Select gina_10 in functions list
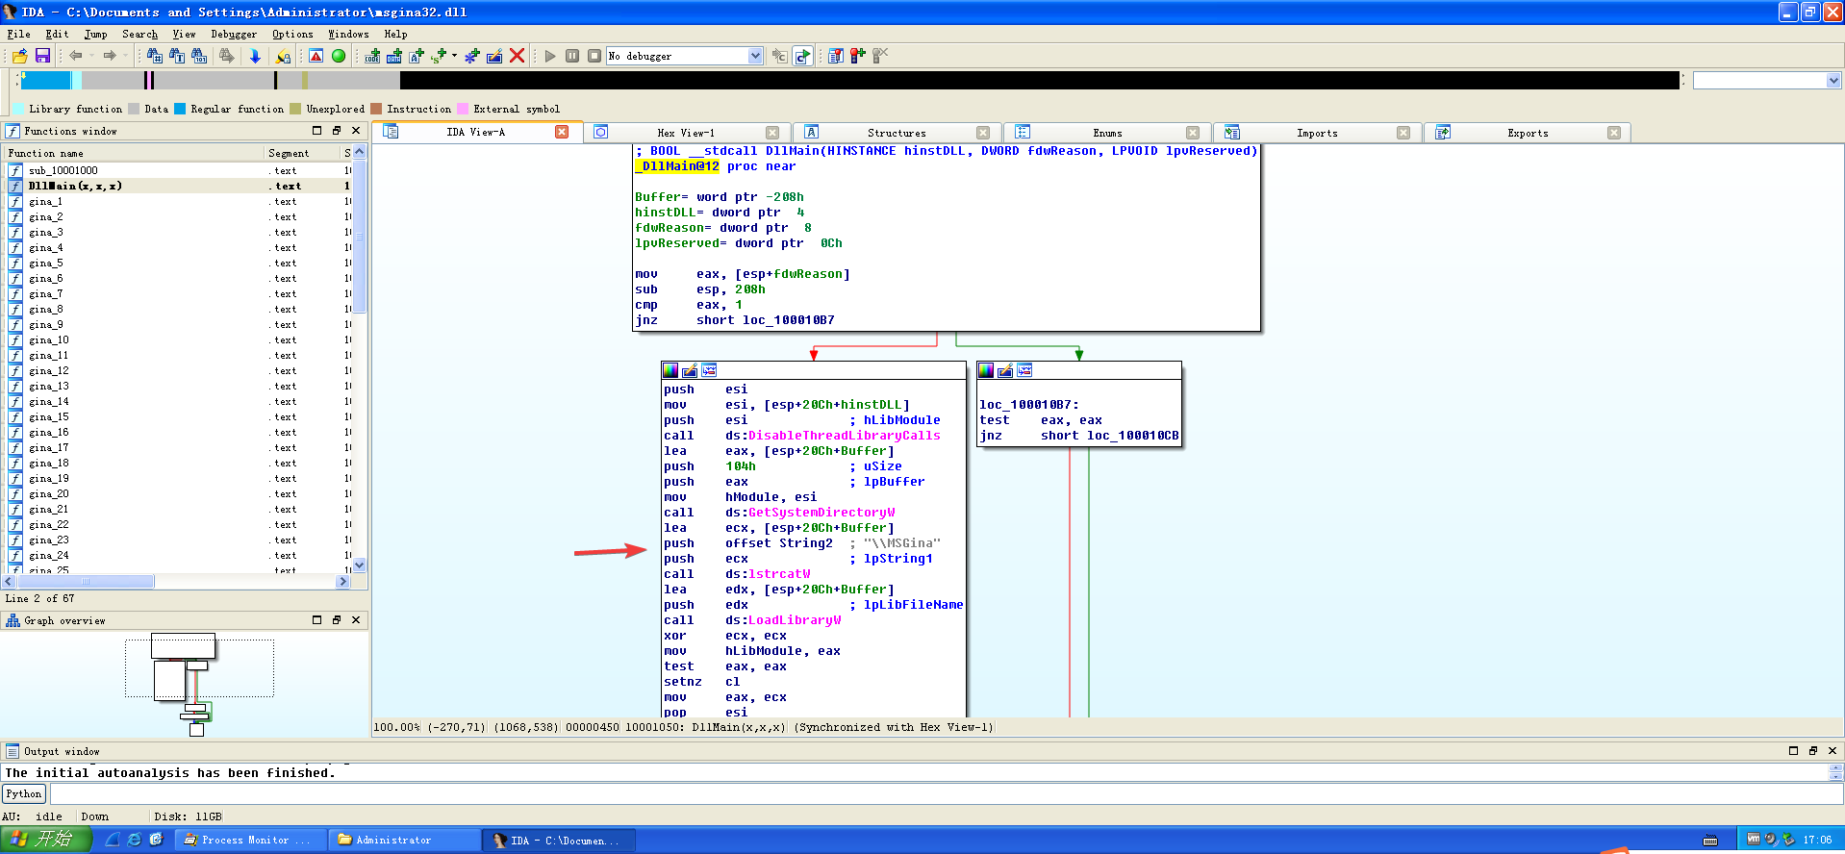Screen dimensions: 1845x854 click(178, 339)
